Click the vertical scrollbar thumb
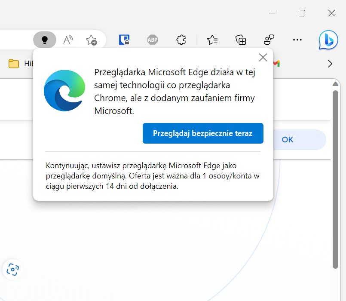Image resolution: width=346 pixels, height=301 pixels. point(335,176)
